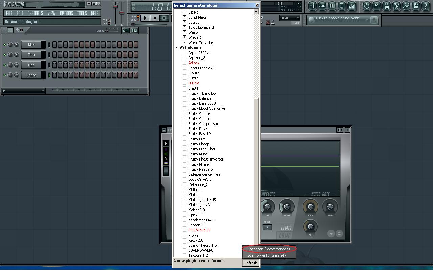Toggle the keyboard editor in step sequencer
This screenshot has height=271, width=433.
(x=134, y=30)
